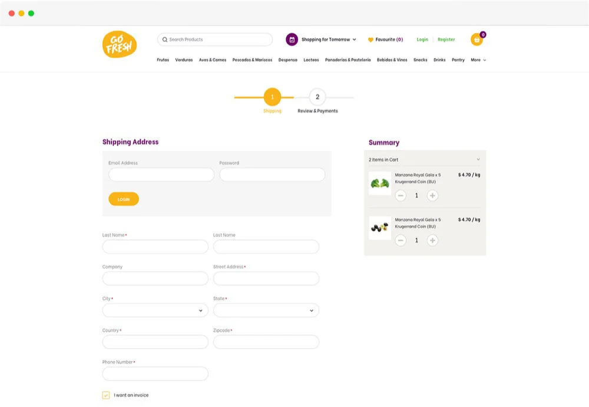589x407 pixels.
Task: Click the Street Address input field
Action: pos(266,278)
